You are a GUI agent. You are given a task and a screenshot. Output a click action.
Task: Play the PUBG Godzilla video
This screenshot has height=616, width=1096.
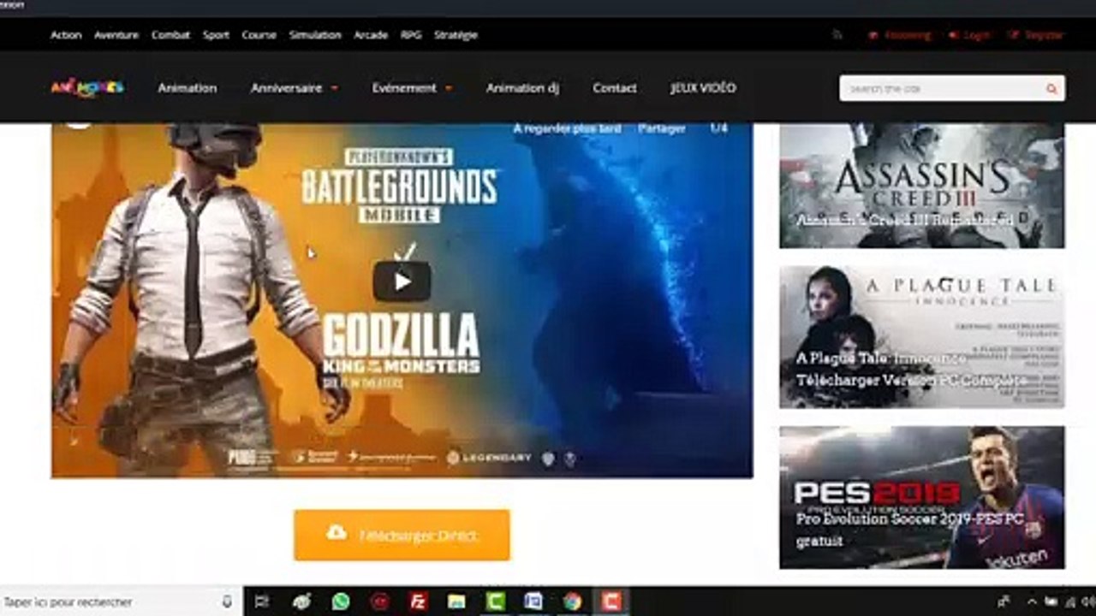402,281
